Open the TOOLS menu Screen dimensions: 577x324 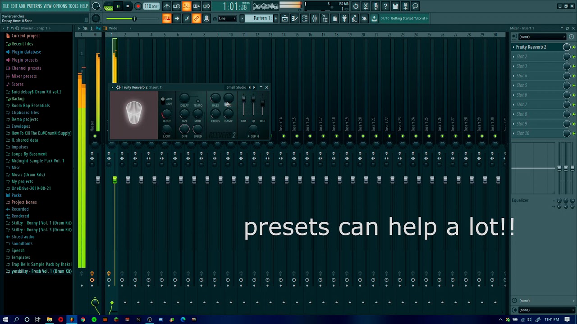coord(73,6)
